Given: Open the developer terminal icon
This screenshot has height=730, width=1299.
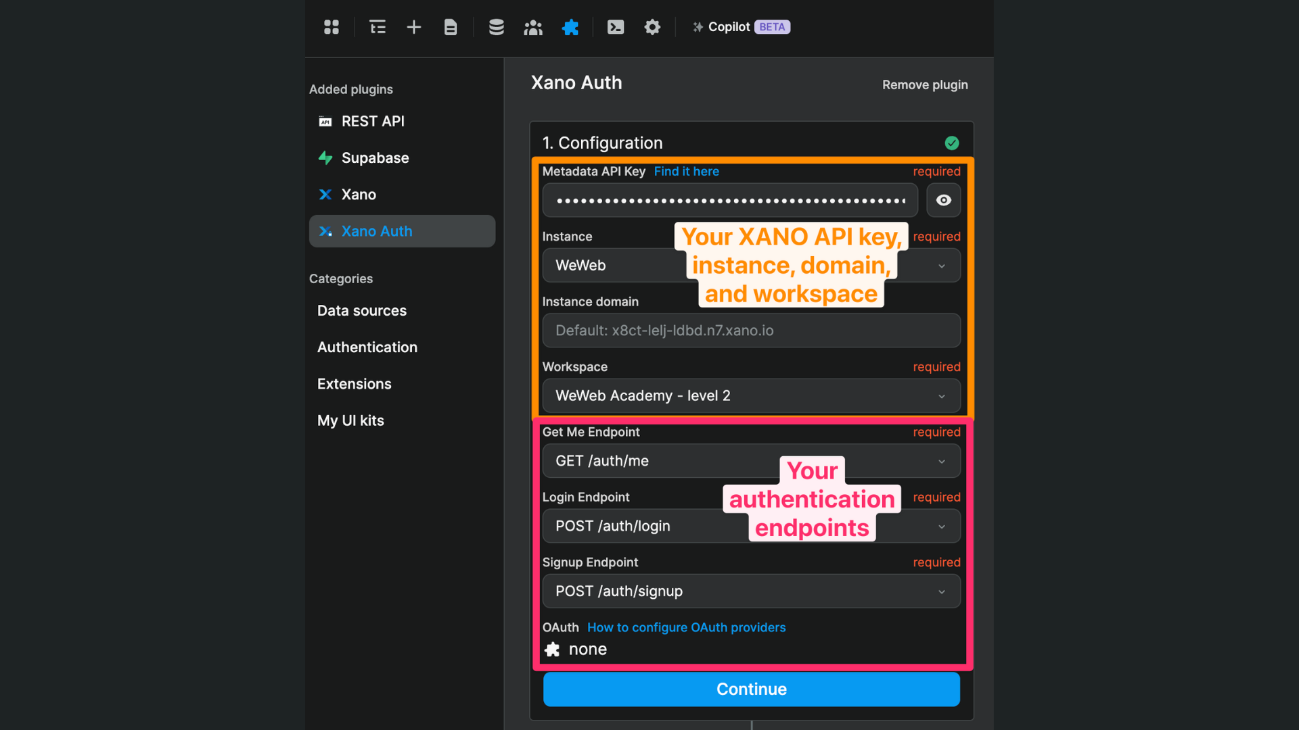Looking at the screenshot, I should tap(615, 27).
